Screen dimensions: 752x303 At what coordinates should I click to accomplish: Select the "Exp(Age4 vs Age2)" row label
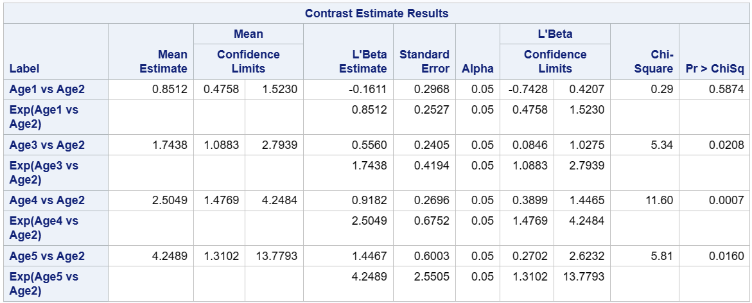click(x=44, y=228)
